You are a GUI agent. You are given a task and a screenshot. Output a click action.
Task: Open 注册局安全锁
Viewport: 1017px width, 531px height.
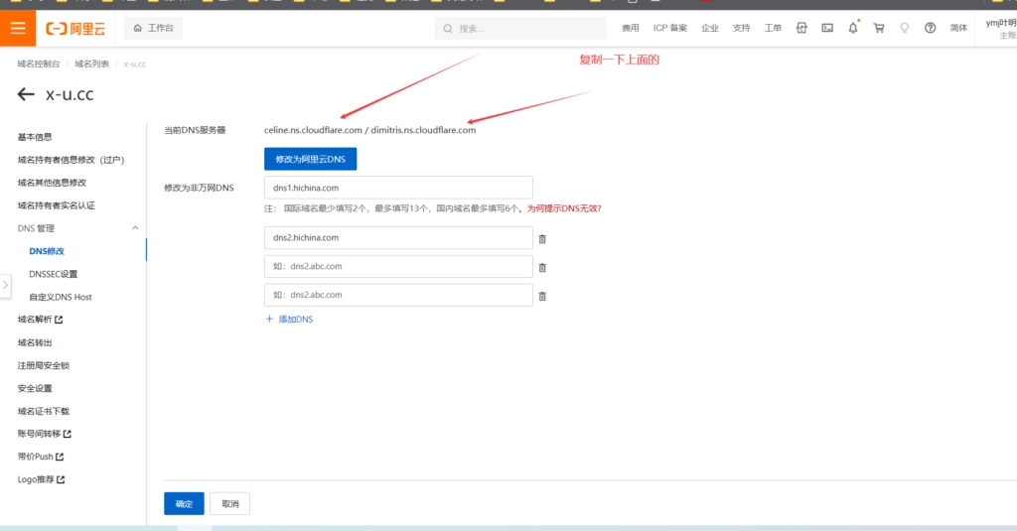44,365
